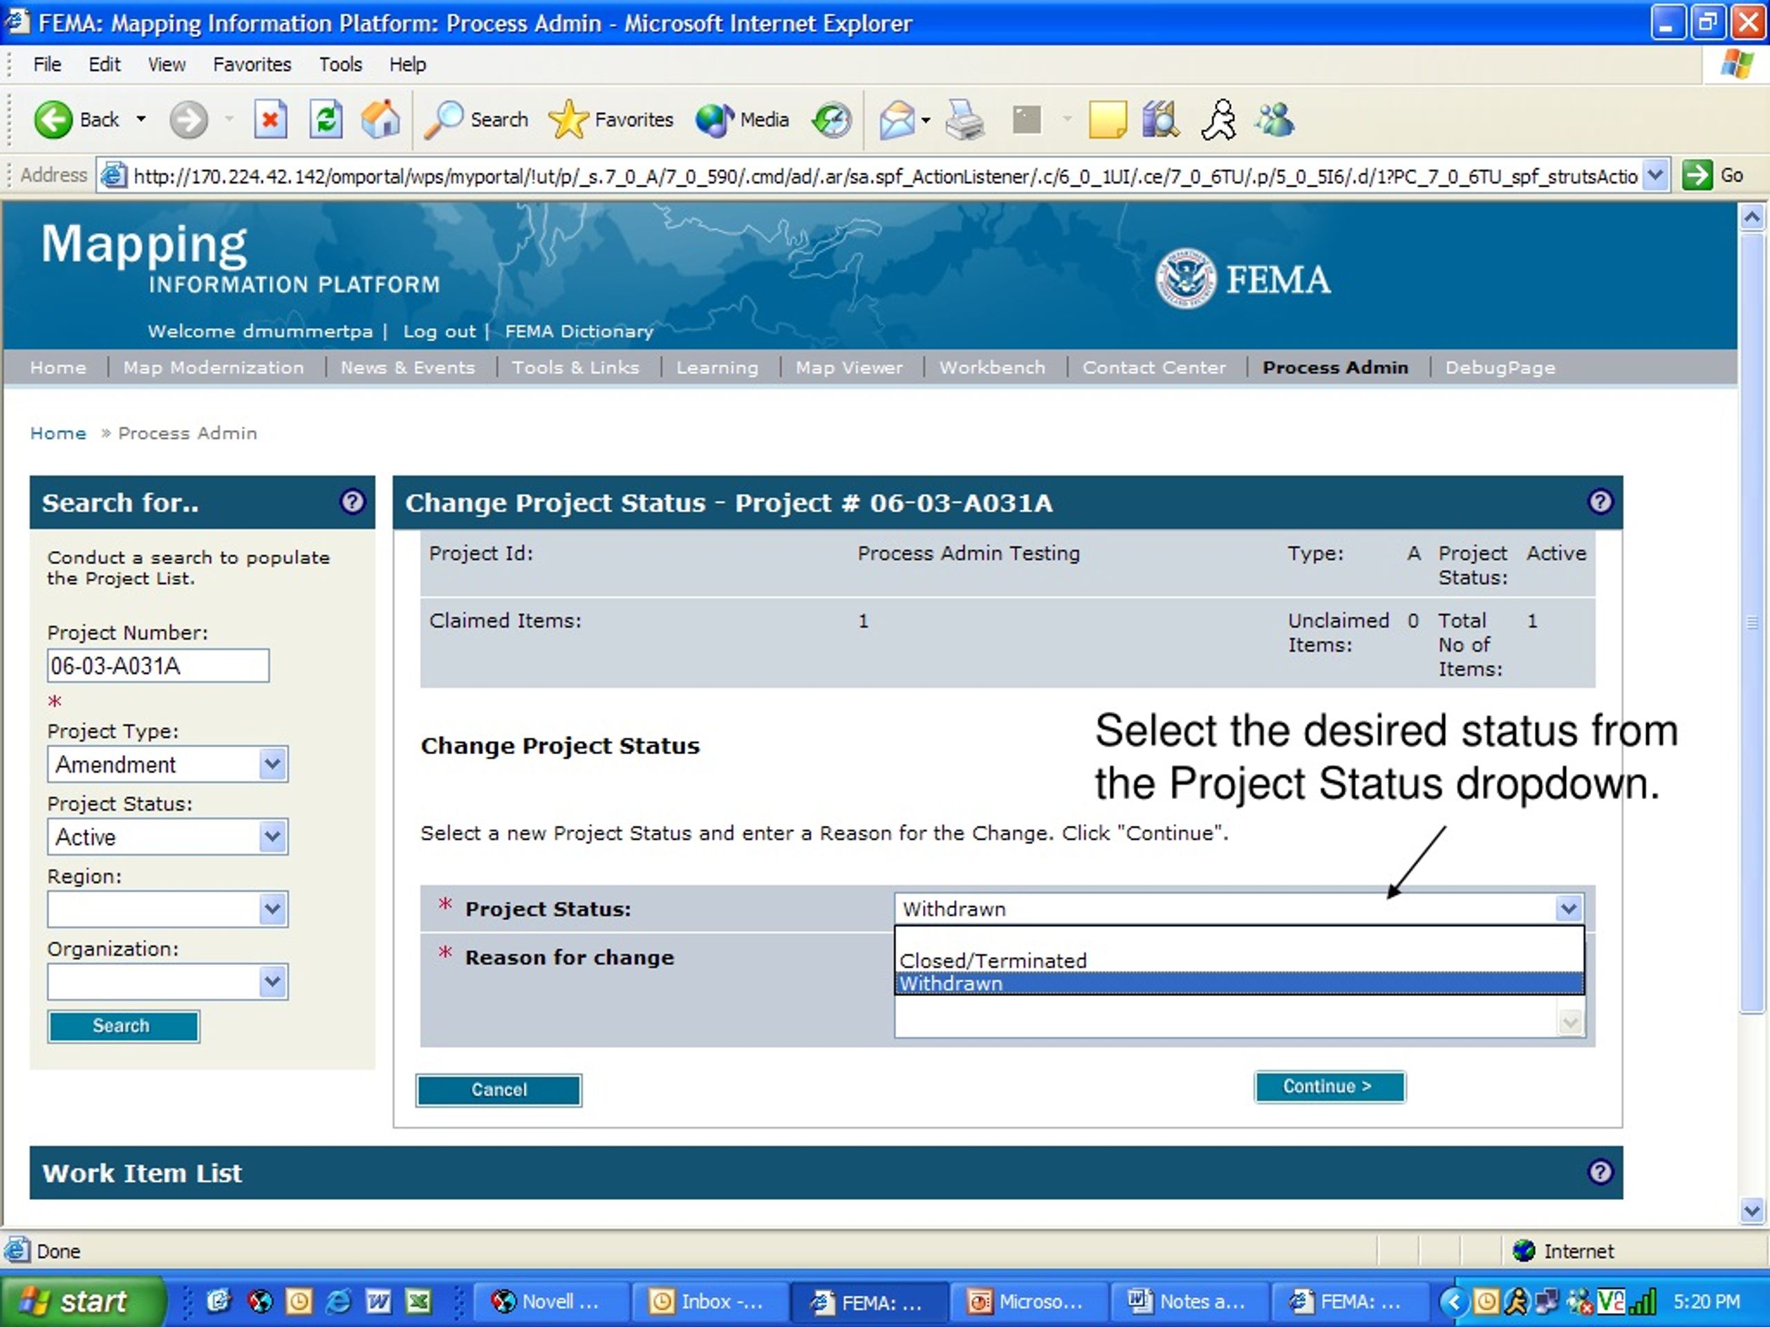Open the Home page icon in toolbar
Screen dimensions: 1770x1327
tap(381, 120)
